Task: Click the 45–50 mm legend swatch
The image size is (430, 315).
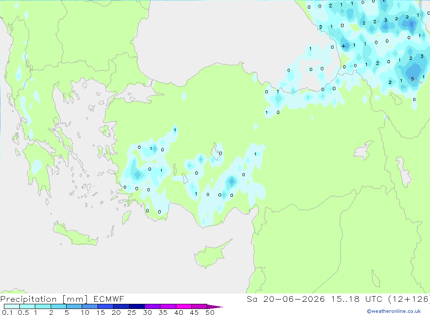Action: [x=199, y=306]
